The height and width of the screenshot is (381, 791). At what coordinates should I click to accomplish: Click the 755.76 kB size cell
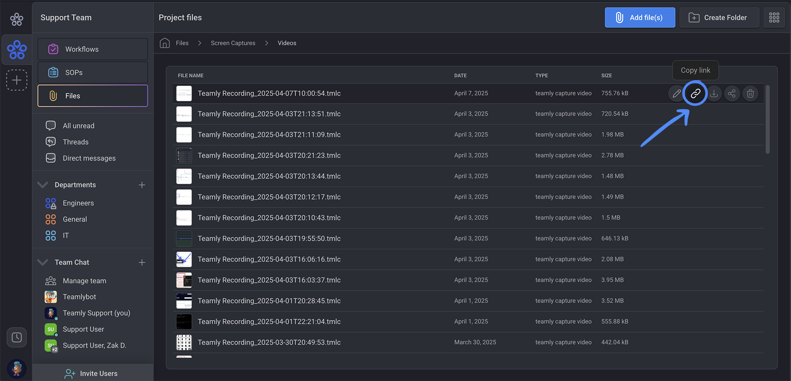coord(615,93)
